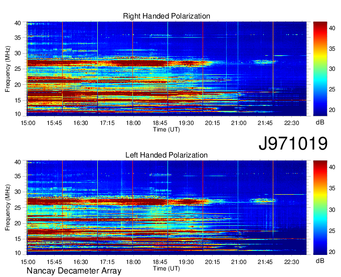This screenshot has width=341, height=277.
Task: Click the 40 MHz tick on Right Handed frequency axis
Action: click(x=18, y=23)
